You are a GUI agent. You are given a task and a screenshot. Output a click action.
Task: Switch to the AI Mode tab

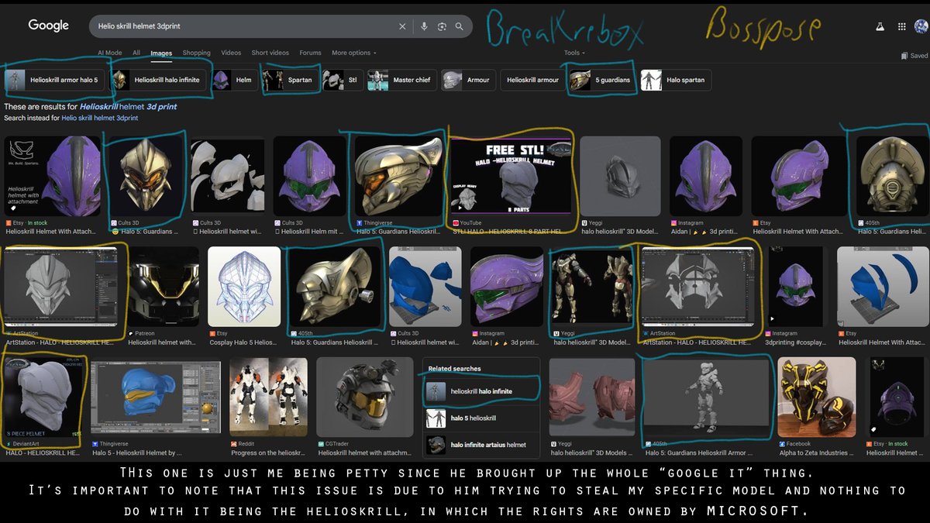110,53
